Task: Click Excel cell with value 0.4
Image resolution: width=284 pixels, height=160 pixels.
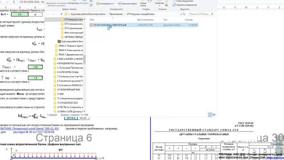Action: click(20, 14)
